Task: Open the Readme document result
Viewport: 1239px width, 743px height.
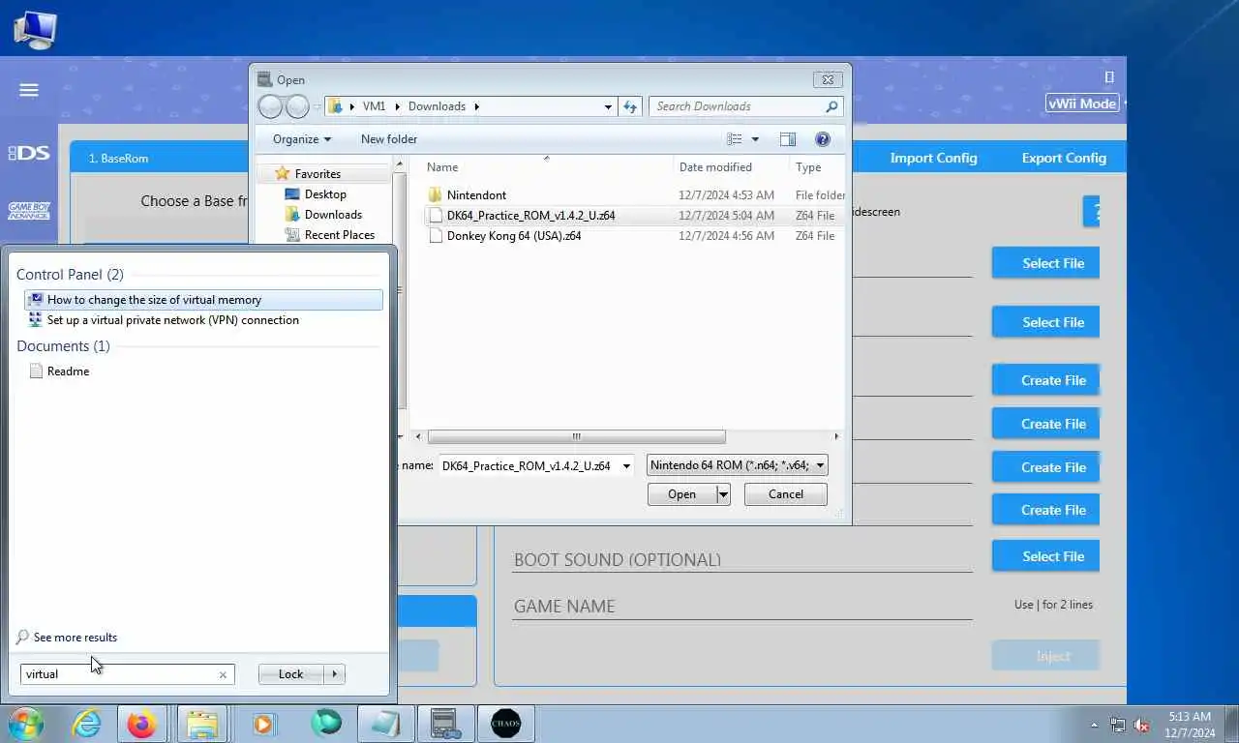Action: (68, 371)
